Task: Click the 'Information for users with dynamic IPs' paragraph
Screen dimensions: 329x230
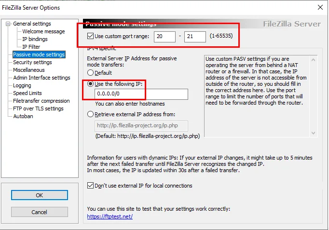Action: pos(200,164)
